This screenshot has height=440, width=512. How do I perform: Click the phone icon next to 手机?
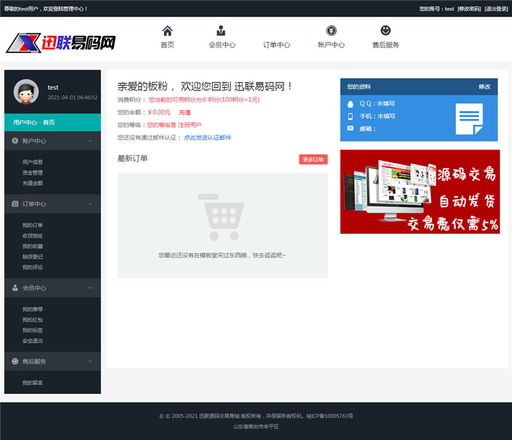[351, 118]
